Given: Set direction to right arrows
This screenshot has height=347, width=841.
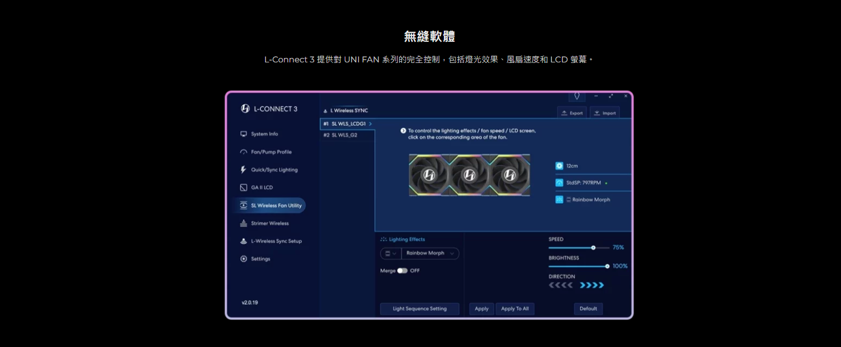Looking at the screenshot, I should pyautogui.click(x=591, y=285).
